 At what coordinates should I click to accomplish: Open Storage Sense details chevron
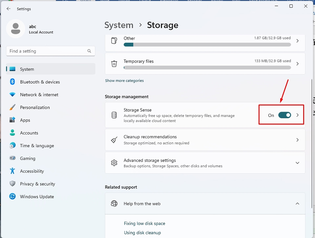coord(298,115)
